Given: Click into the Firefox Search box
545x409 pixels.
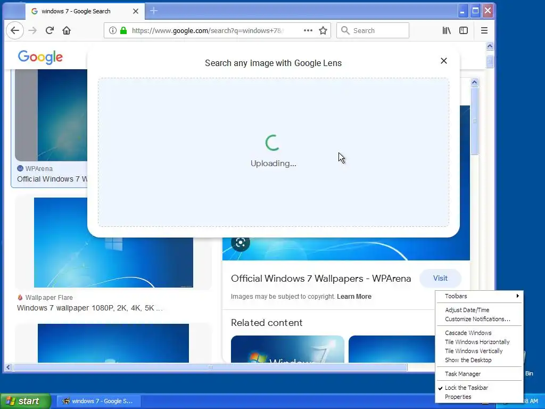Looking at the screenshot, I should point(373,30).
